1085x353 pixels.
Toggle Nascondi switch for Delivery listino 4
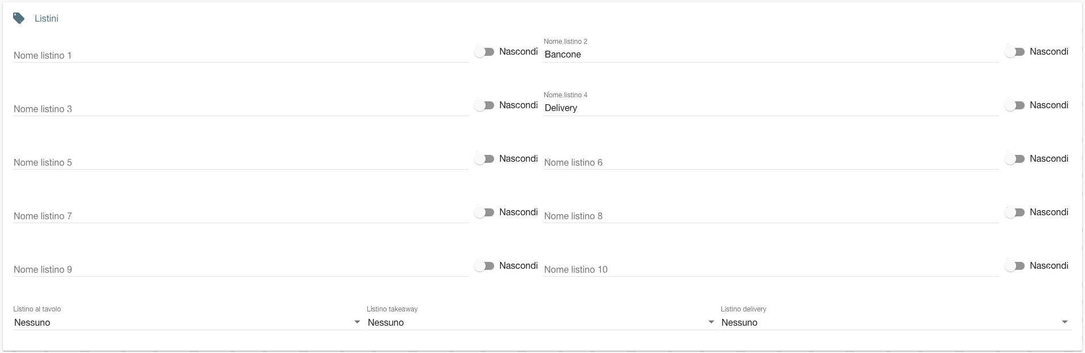point(1015,105)
